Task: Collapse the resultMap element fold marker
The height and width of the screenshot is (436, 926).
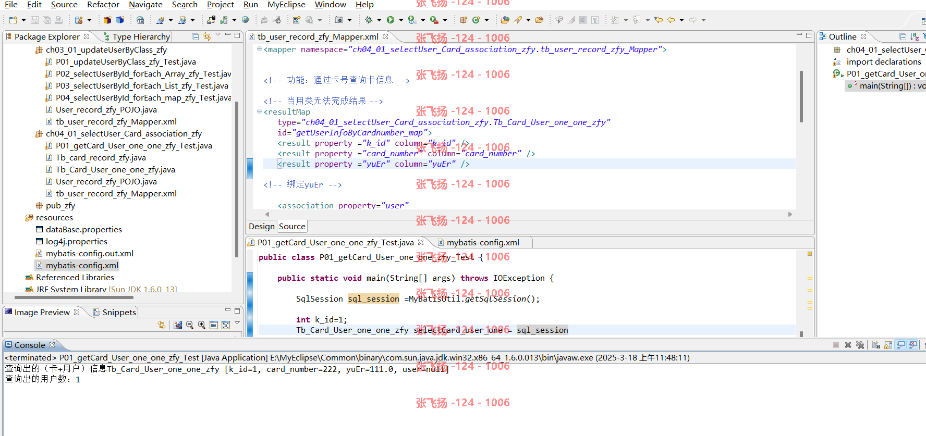Action: pyautogui.click(x=259, y=111)
